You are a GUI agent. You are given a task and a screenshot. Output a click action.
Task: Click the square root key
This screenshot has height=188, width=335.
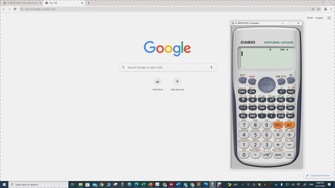click(x=253, y=100)
